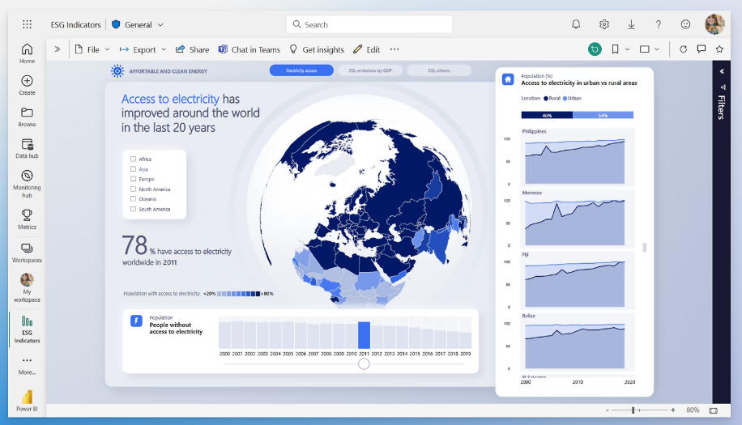Add report to favorites star
742x425 pixels.
[x=719, y=49]
